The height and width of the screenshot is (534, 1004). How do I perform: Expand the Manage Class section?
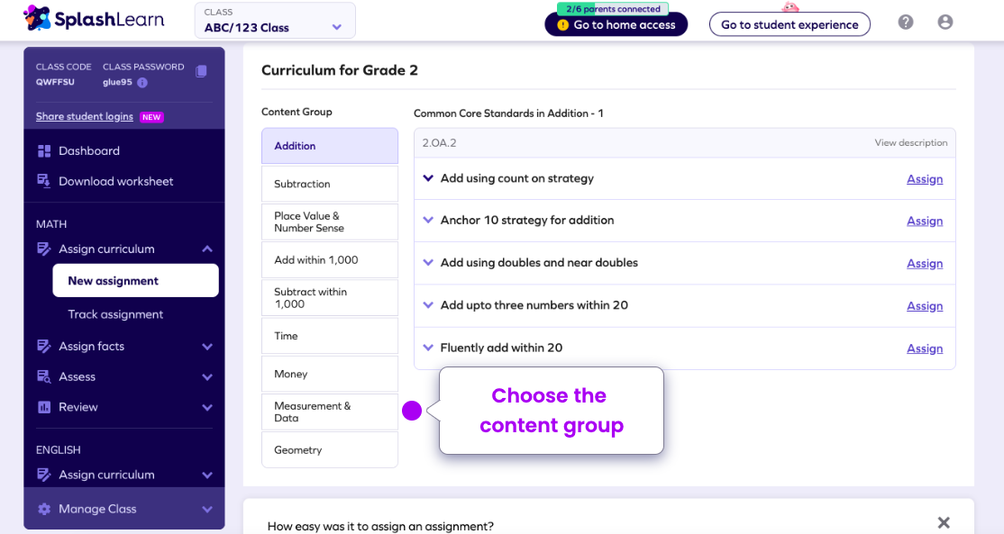point(207,510)
